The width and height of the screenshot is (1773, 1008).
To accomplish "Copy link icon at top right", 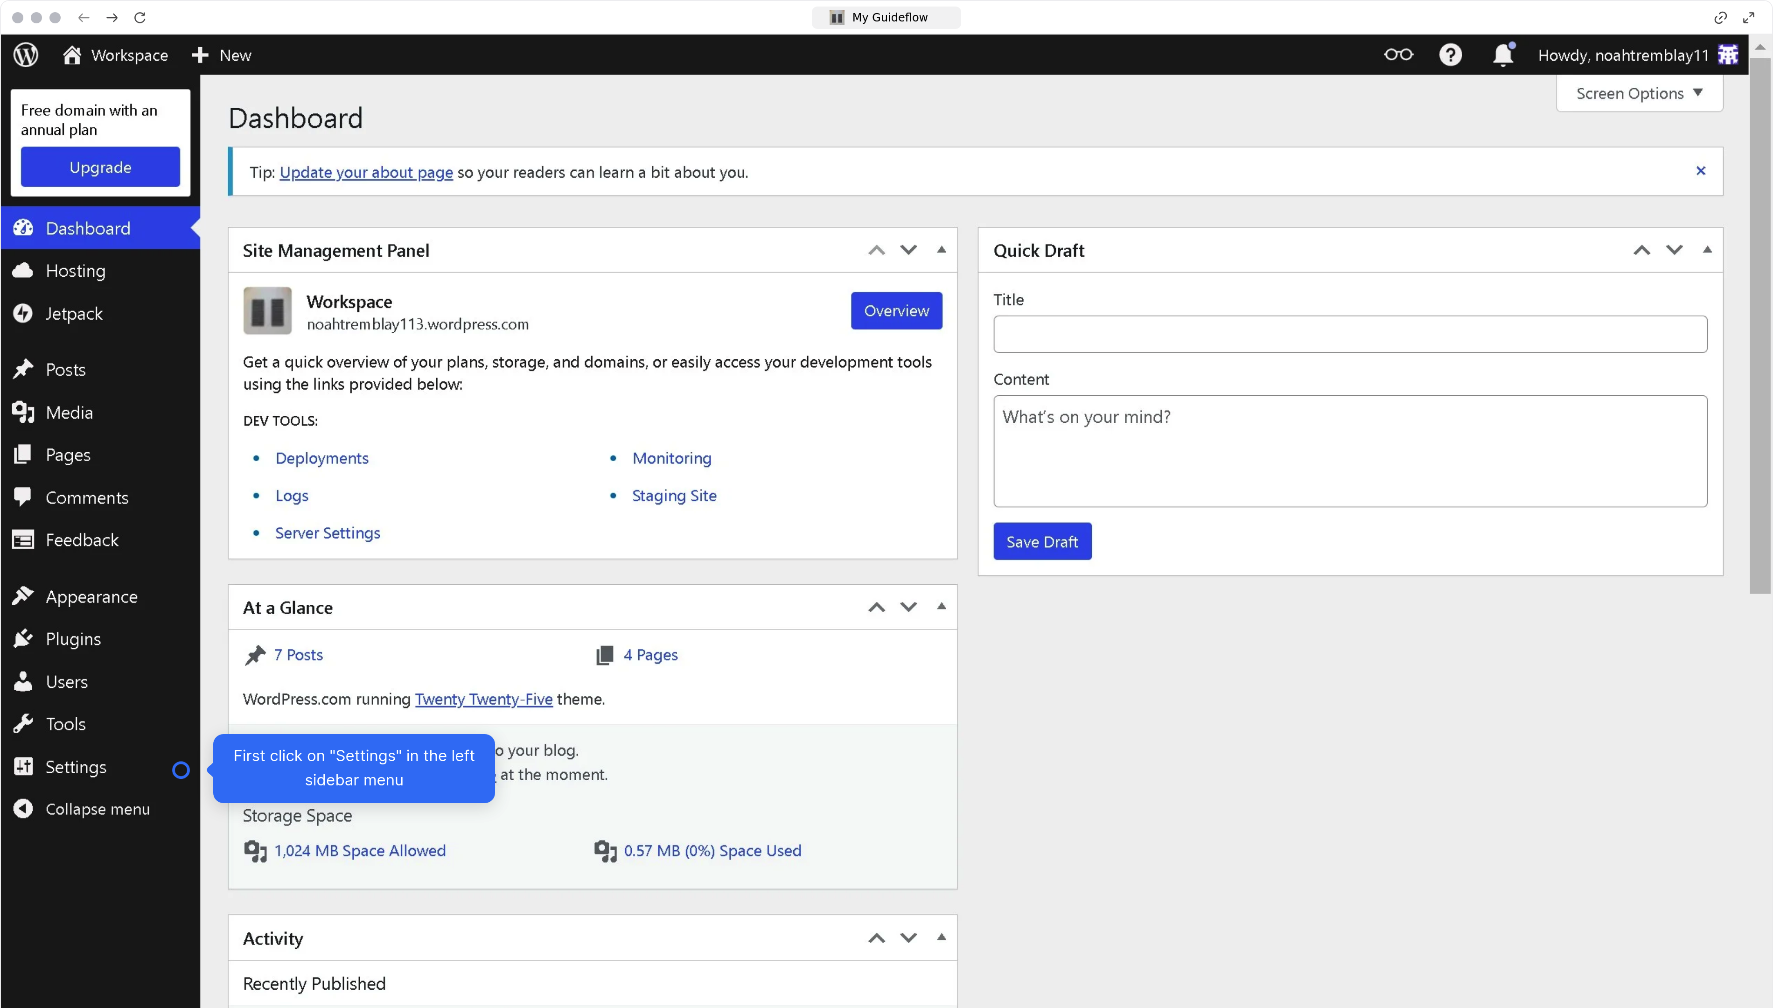I will coord(1720,17).
